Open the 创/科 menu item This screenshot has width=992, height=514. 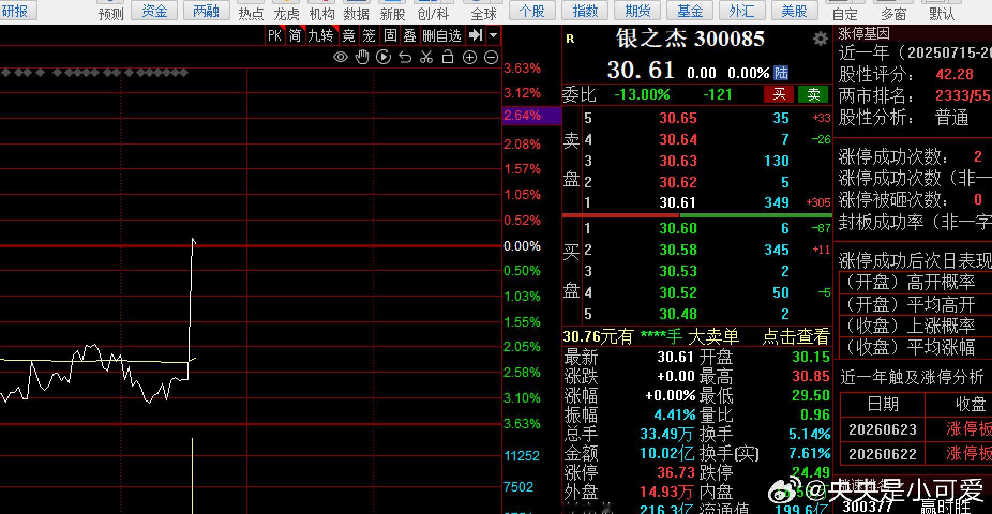click(x=433, y=13)
